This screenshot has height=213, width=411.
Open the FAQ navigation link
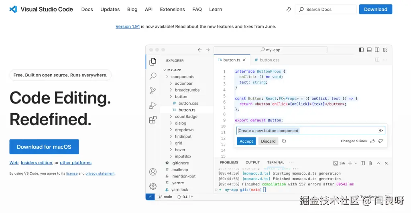197,10
